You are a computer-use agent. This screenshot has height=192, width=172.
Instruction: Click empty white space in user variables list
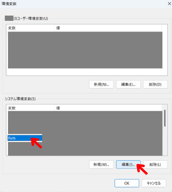[85, 72]
